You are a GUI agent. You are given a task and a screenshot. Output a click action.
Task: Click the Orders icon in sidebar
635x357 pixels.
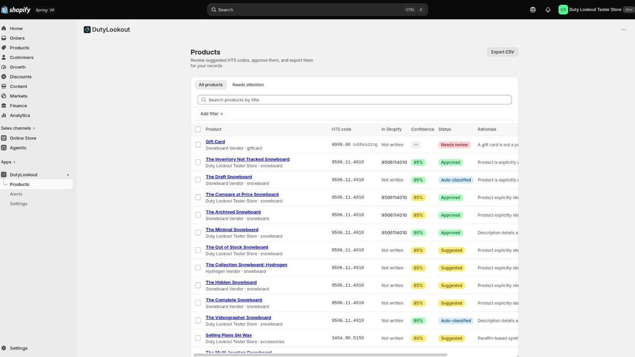4,38
